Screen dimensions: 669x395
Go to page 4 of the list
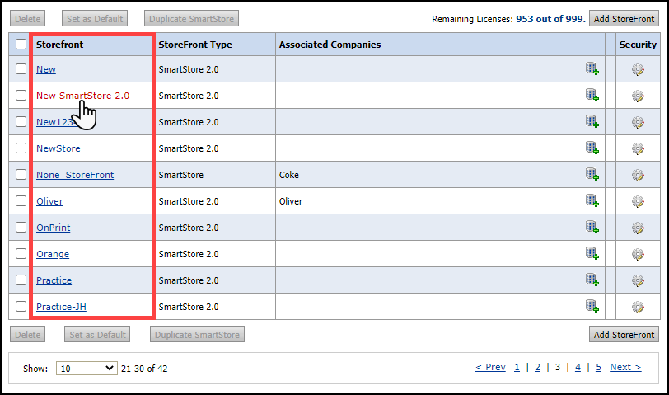[578, 367]
